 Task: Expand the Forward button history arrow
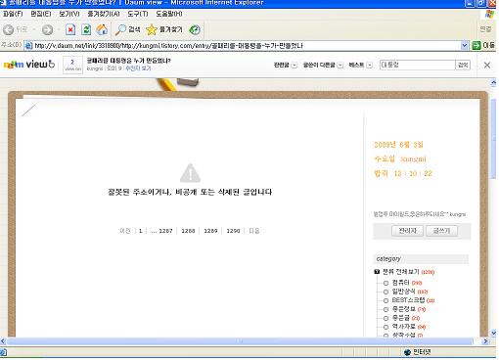(x=59, y=29)
